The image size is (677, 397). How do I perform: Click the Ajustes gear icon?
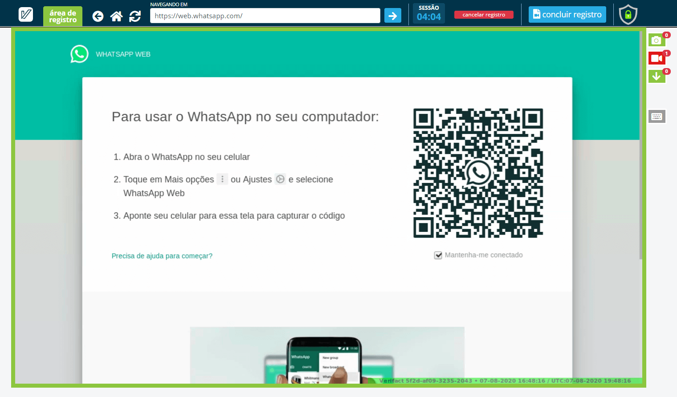[280, 179]
